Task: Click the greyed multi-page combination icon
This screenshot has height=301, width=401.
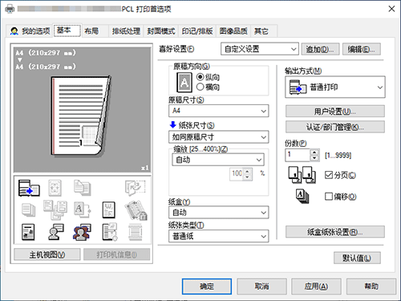Action: pos(55,209)
